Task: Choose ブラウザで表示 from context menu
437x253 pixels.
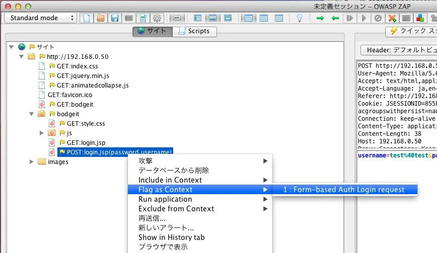Action: pyautogui.click(x=200, y=247)
